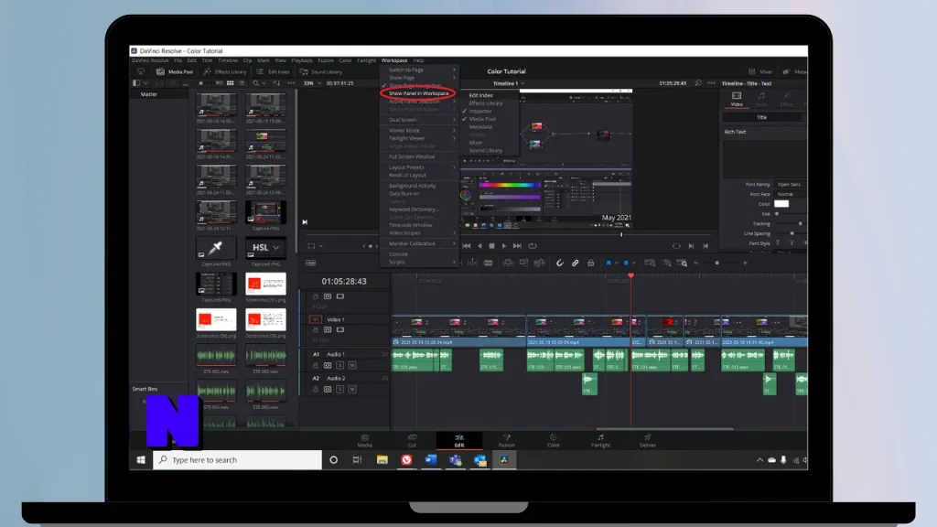Viewport: 937px width, 527px height.
Task: Mute the Audio 2 track
Action: coord(352,389)
